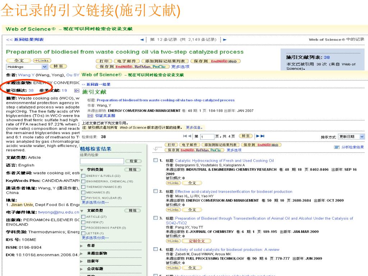This screenshot has width=368, height=276.
Task: Enable the MECHANICS category filter
Action: (83, 193)
